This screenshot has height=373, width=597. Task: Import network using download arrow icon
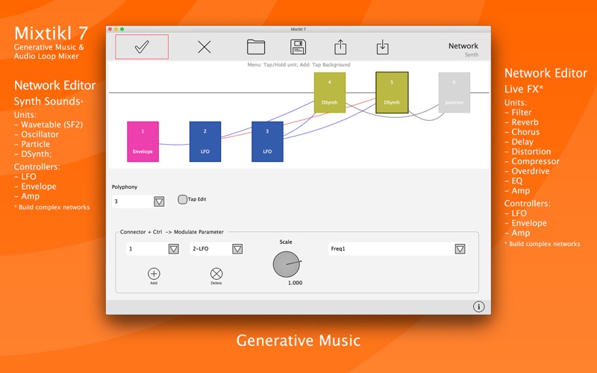point(383,47)
